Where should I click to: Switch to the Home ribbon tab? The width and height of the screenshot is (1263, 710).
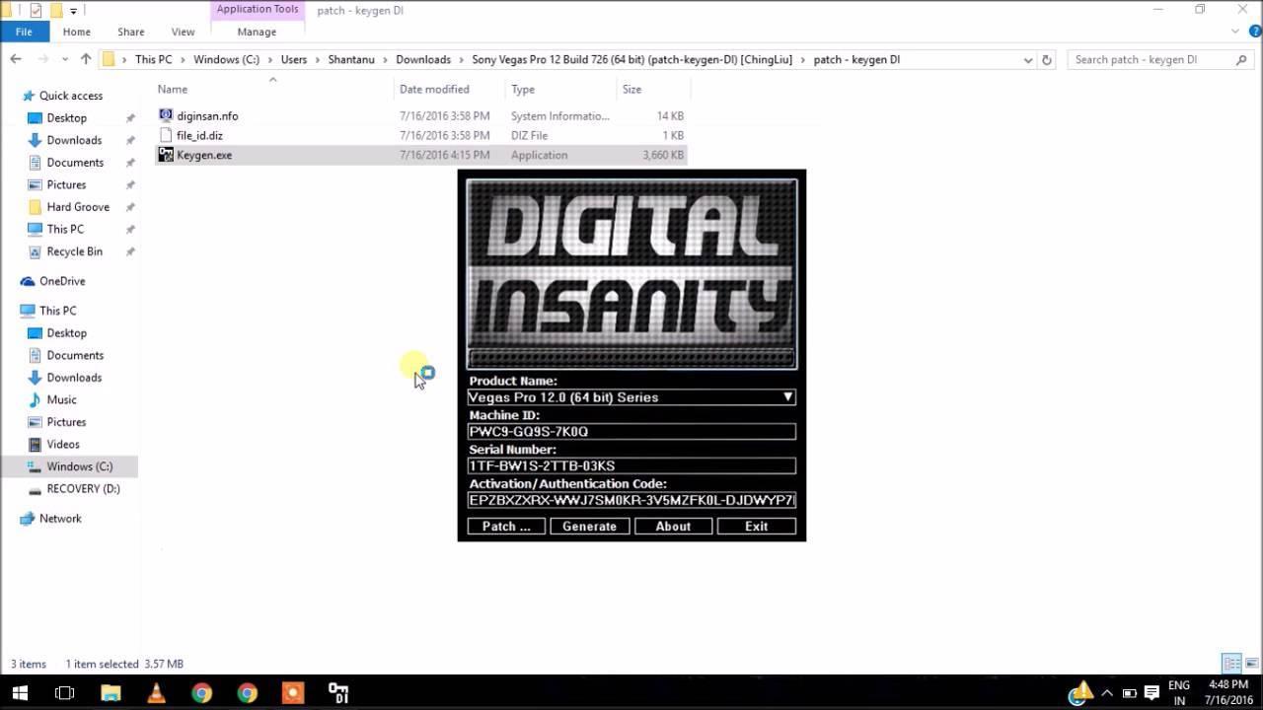tap(76, 32)
